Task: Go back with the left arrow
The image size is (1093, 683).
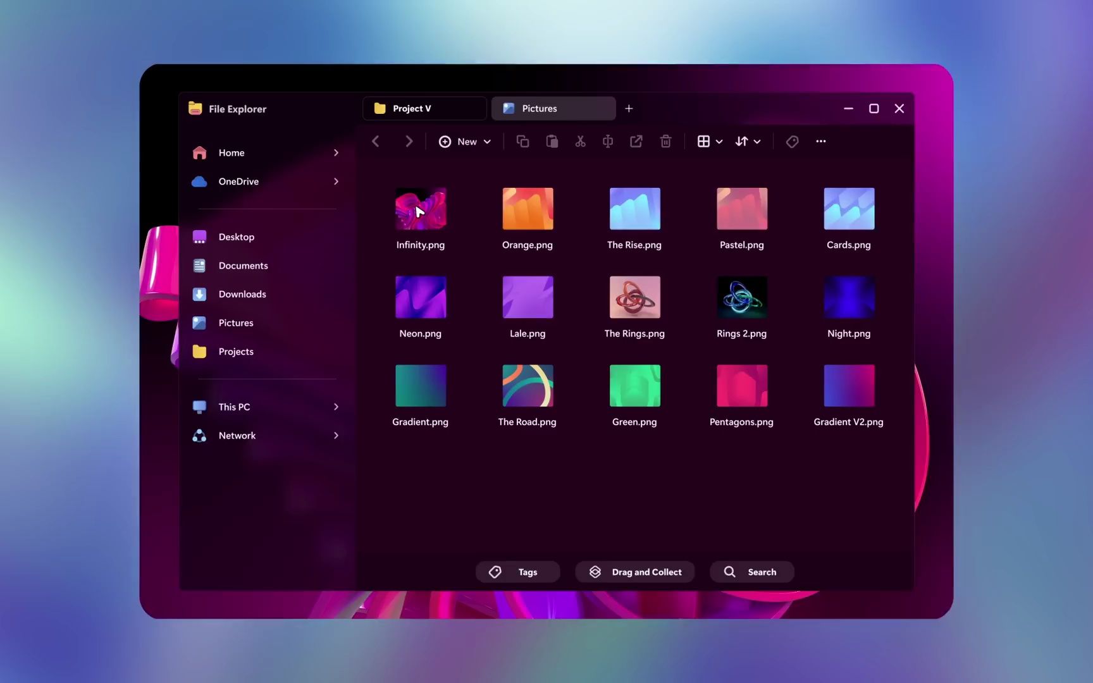Action: click(x=376, y=142)
